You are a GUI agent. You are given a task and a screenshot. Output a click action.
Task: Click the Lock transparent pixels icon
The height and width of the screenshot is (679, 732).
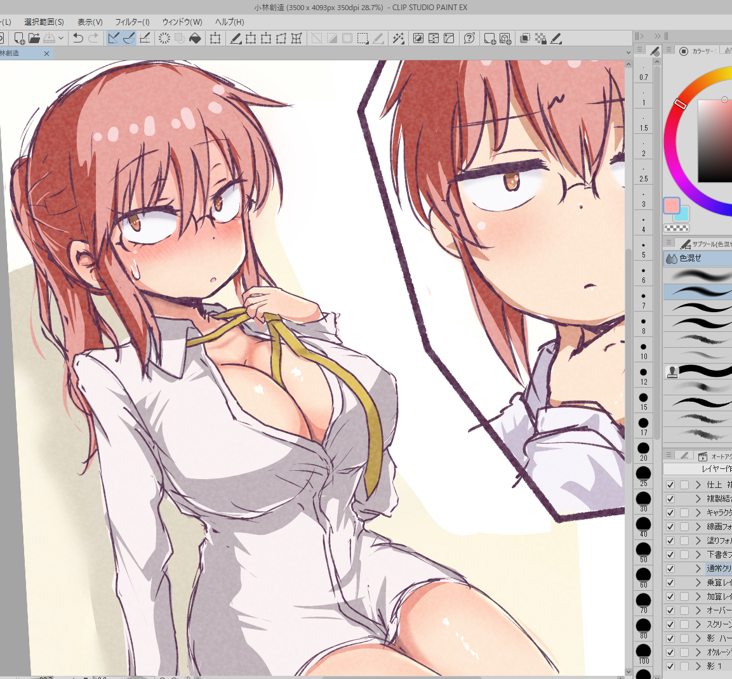click(541, 38)
